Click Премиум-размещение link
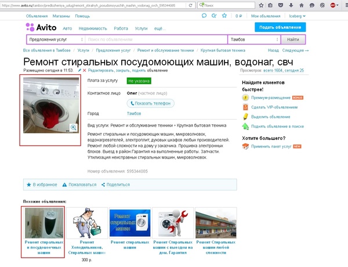348x267 pixels. [x=271, y=98]
